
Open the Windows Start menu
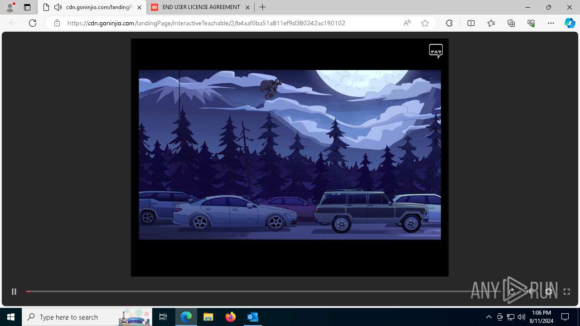11,317
